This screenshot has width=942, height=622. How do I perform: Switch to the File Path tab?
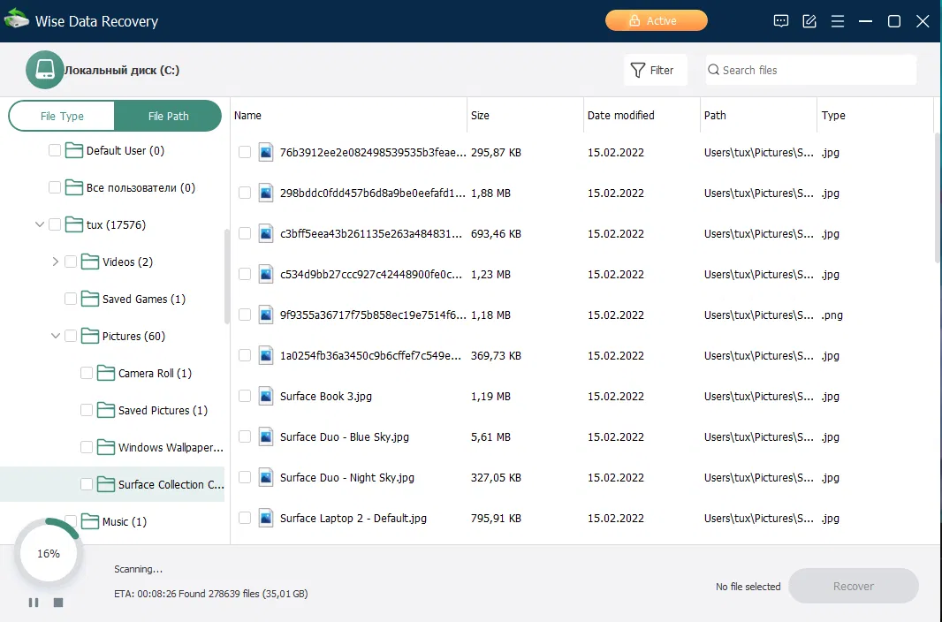tap(168, 116)
